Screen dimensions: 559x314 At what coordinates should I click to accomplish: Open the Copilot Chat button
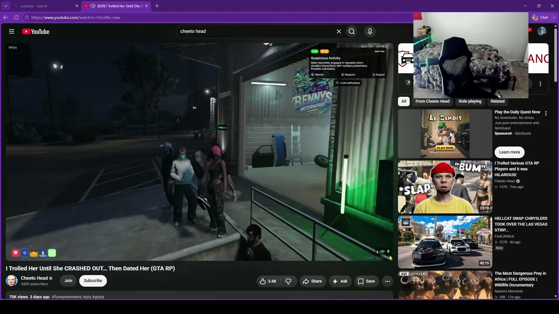click(540, 17)
